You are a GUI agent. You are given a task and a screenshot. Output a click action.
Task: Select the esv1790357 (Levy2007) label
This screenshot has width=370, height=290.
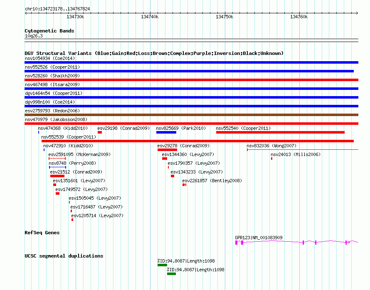click(x=194, y=163)
